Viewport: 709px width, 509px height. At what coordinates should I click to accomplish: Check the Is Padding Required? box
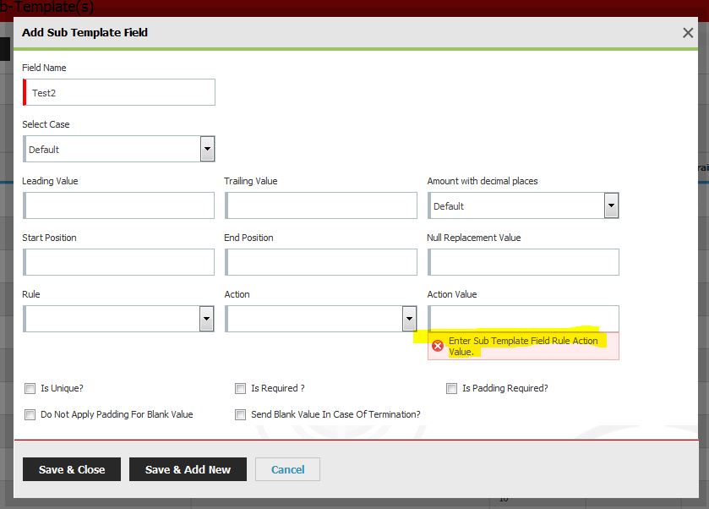452,389
